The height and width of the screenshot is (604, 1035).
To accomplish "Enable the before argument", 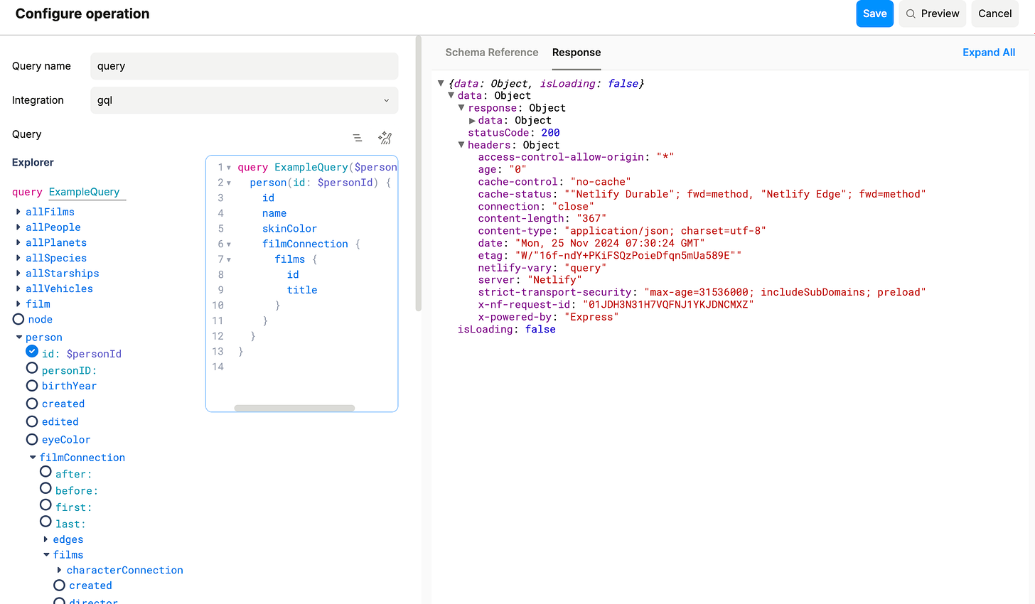I will pos(45,488).
